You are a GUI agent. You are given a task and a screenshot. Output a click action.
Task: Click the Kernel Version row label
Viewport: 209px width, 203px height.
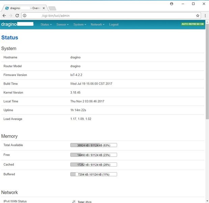tap(13, 93)
